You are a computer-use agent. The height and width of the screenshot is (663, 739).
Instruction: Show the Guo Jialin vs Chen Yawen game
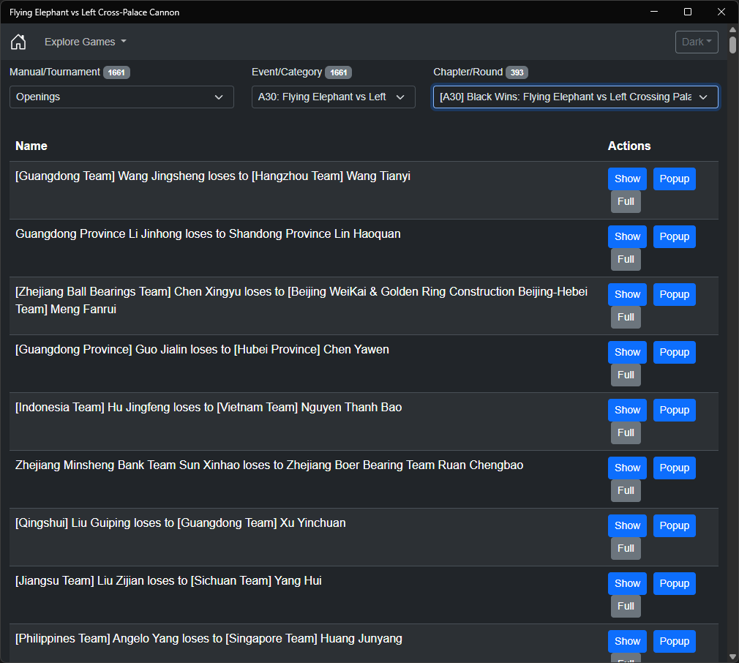pos(627,353)
